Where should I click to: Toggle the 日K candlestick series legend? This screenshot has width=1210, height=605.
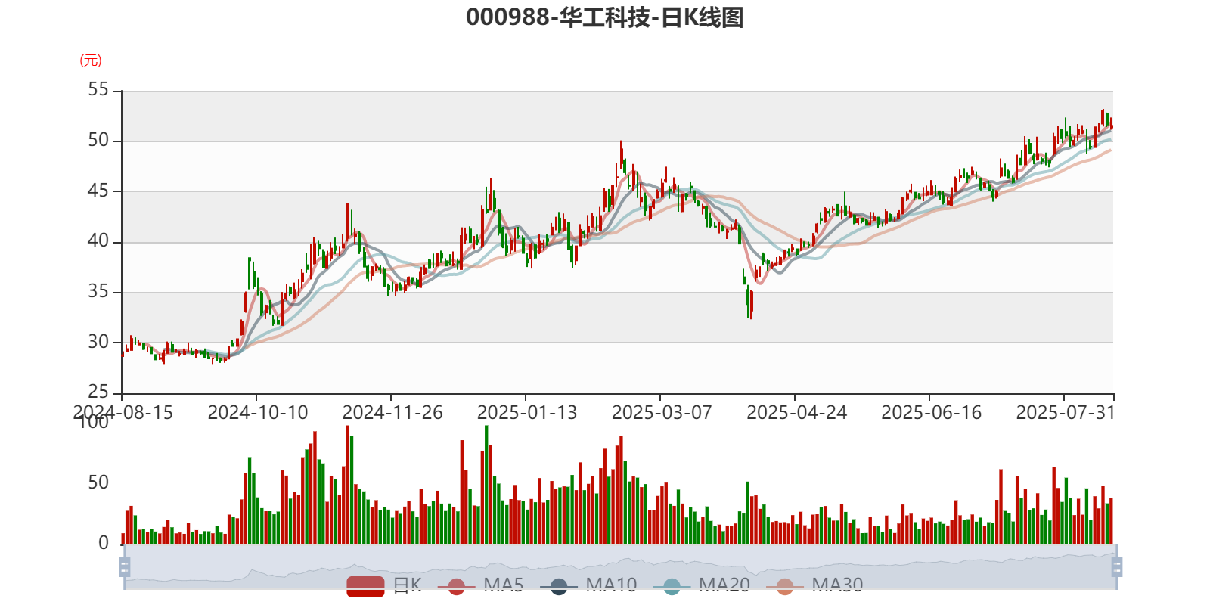[384, 585]
